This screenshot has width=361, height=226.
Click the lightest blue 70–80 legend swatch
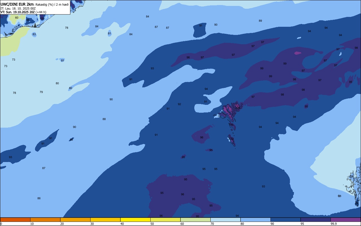point(225,220)
